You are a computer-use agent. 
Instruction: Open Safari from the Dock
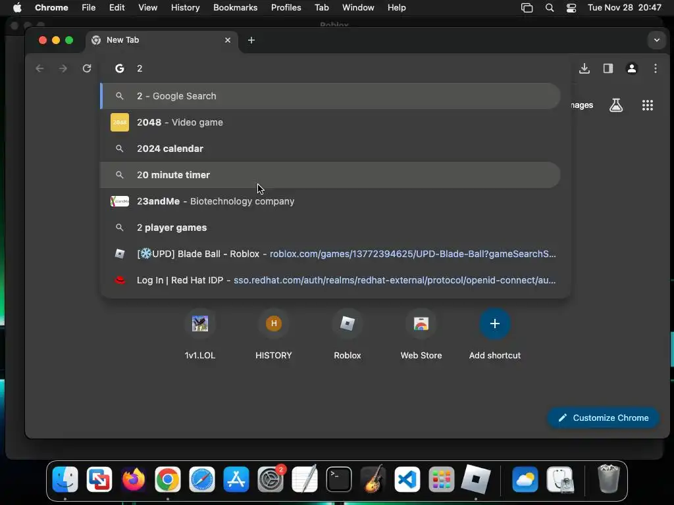(201, 479)
